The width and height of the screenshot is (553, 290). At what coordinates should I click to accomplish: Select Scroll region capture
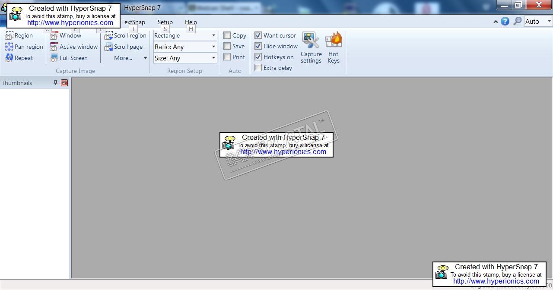coord(125,36)
